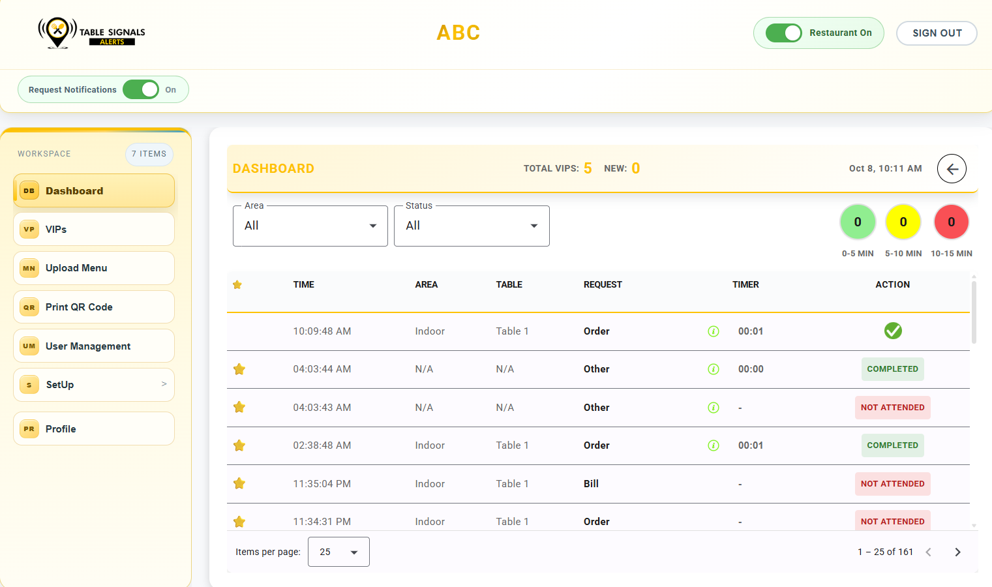The image size is (992, 587).
Task: Click the VP badge icon beside VIPs
Action: 29,230
